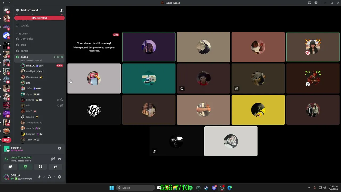Open Microsoft Edge from the taskbar
The image size is (341, 192).
pos(230,188)
